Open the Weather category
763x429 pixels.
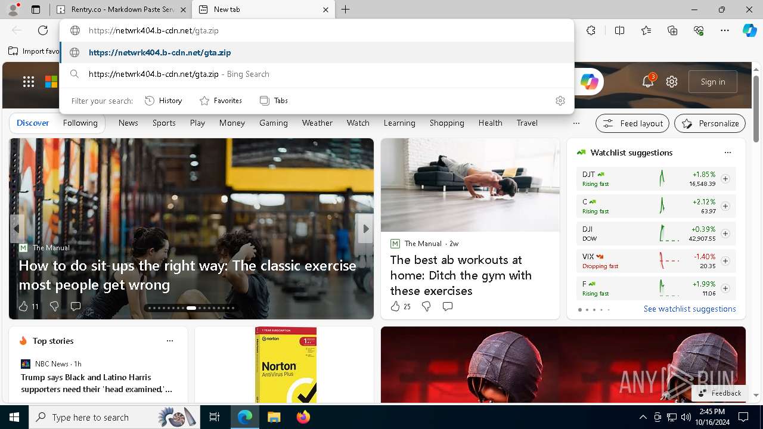click(x=317, y=123)
